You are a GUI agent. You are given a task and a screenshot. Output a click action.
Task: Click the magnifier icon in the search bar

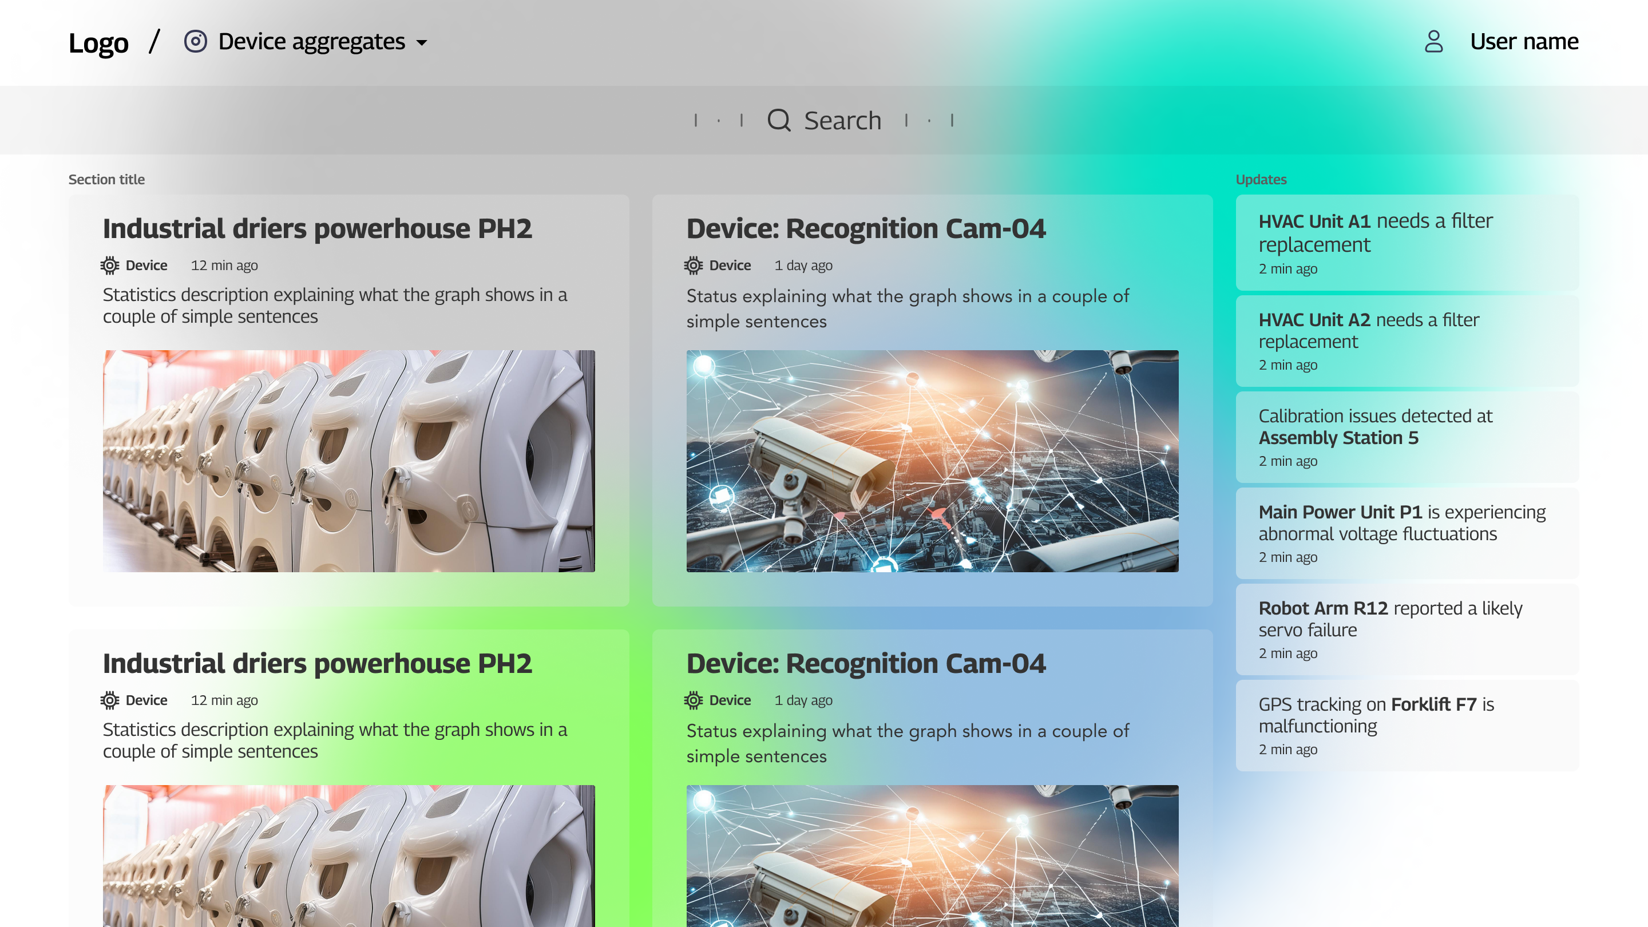tap(779, 120)
